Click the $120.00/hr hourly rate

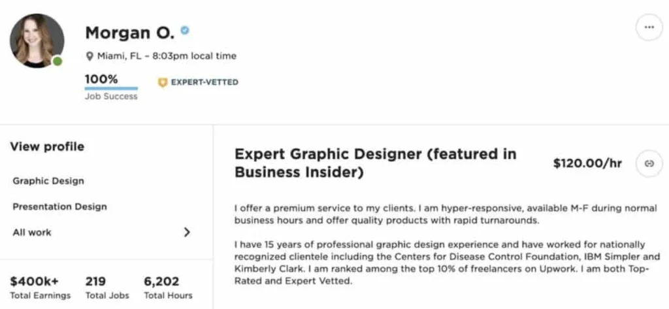[587, 163]
